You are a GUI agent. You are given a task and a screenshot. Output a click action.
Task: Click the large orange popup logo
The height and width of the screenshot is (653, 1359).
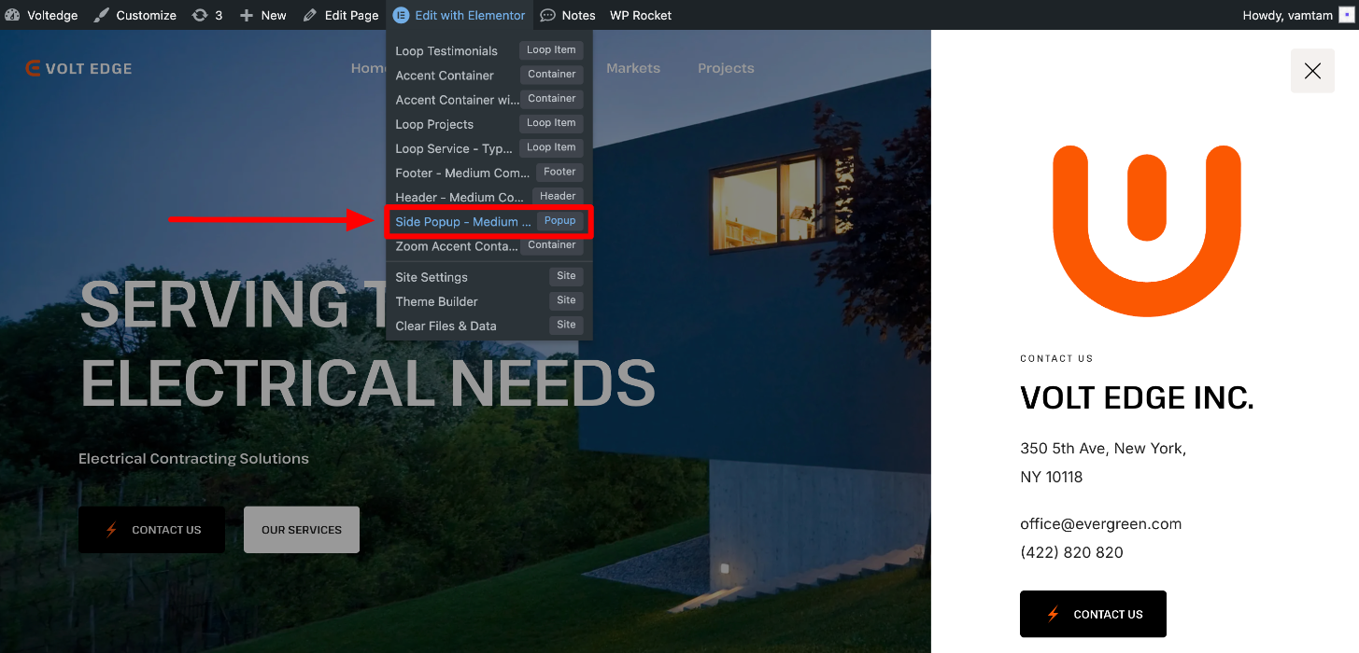[x=1147, y=230]
